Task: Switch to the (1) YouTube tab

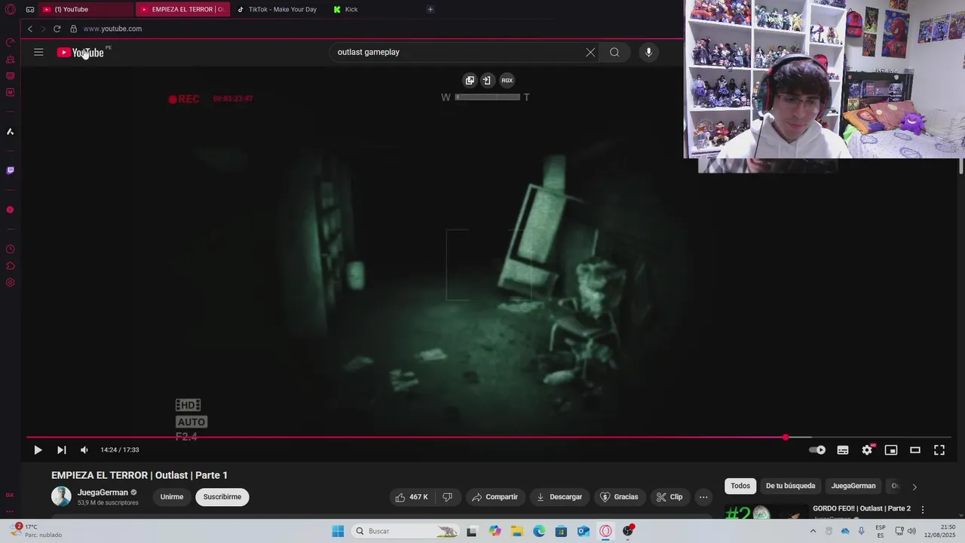Action: [84, 9]
